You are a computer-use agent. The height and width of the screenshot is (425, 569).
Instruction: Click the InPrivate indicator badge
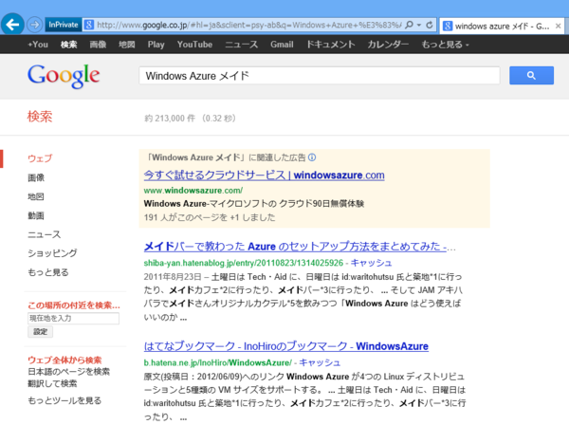(64, 25)
